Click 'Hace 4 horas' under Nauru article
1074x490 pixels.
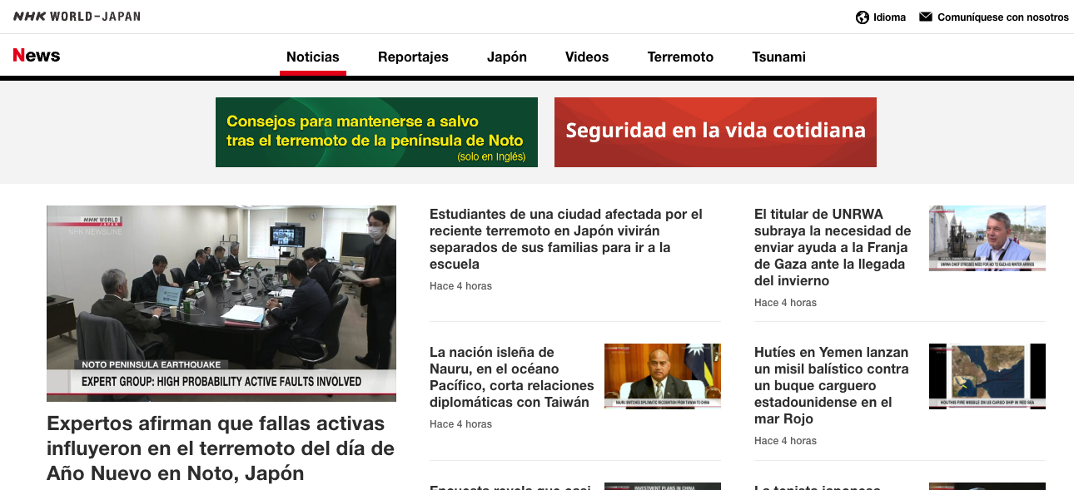460,424
